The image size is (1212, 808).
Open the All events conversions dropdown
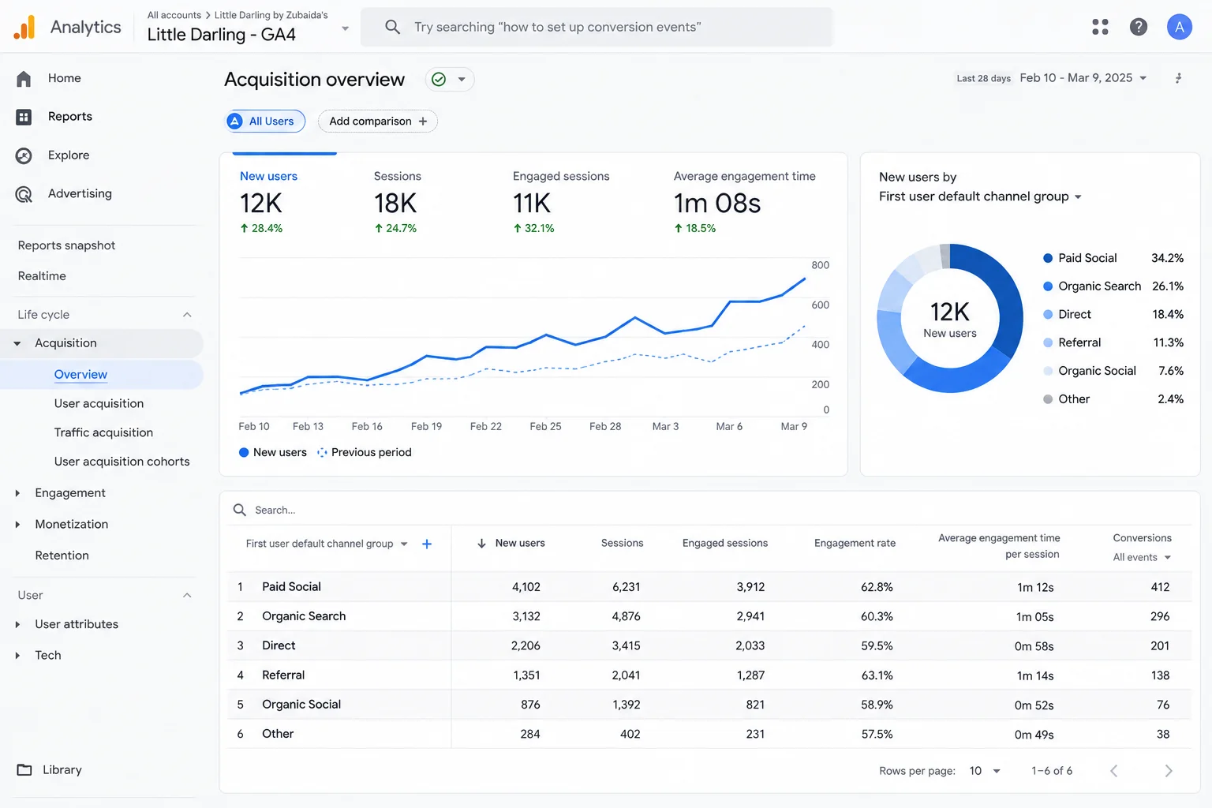pos(1142,557)
